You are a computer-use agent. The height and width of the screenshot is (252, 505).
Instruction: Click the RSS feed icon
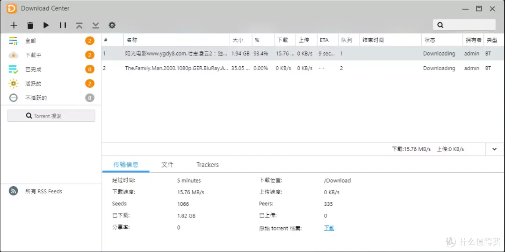click(x=13, y=191)
